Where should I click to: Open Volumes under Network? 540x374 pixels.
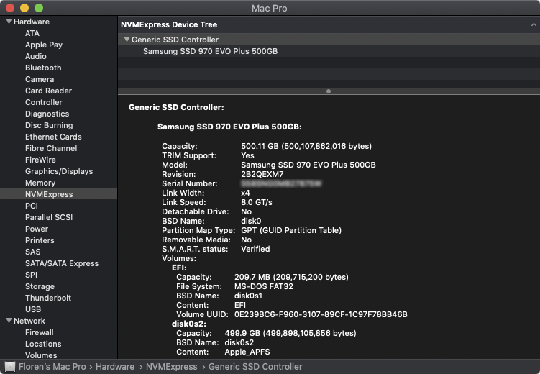point(41,355)
